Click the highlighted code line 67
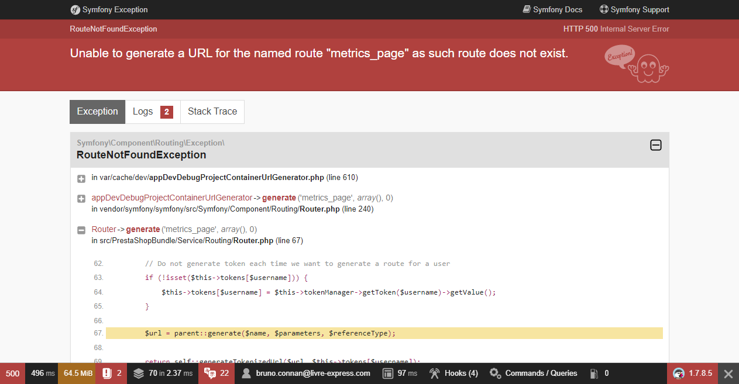739x384 pixels. pyautogui.click(x=384, y=333)
